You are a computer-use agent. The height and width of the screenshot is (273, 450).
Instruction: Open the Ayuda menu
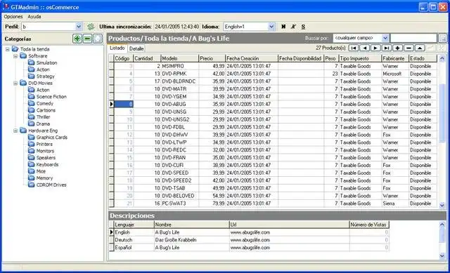[34, 17]
